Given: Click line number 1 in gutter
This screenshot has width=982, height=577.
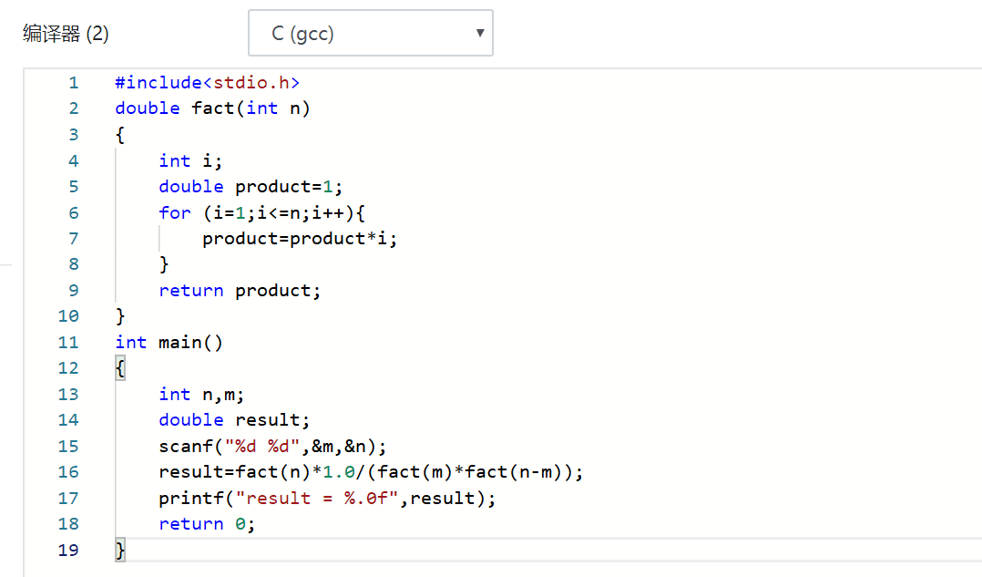Looking at the screenshot, I should [74, 83].
